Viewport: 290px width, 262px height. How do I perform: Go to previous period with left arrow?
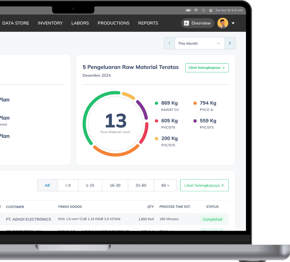click(169, 44)
